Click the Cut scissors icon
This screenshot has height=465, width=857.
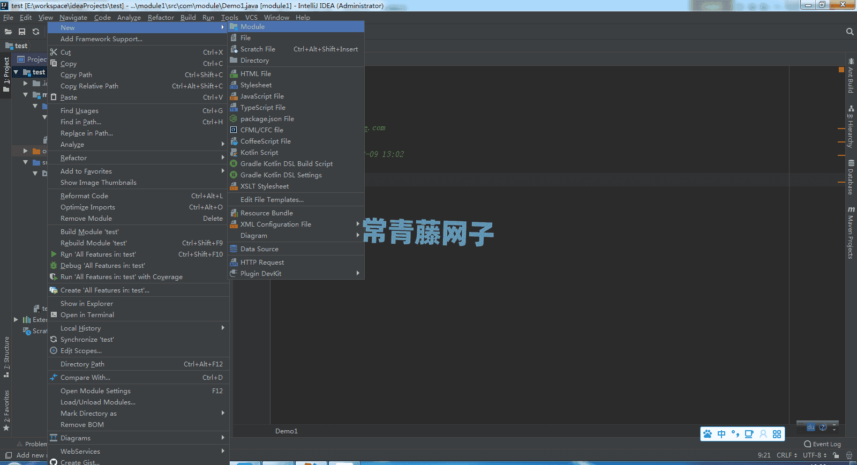coord(54,52)
